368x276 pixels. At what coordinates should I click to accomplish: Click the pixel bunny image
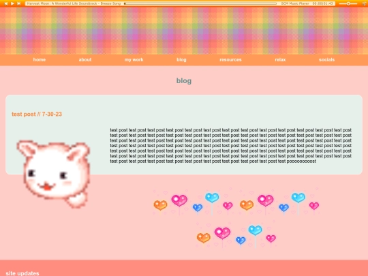[54, 174]
